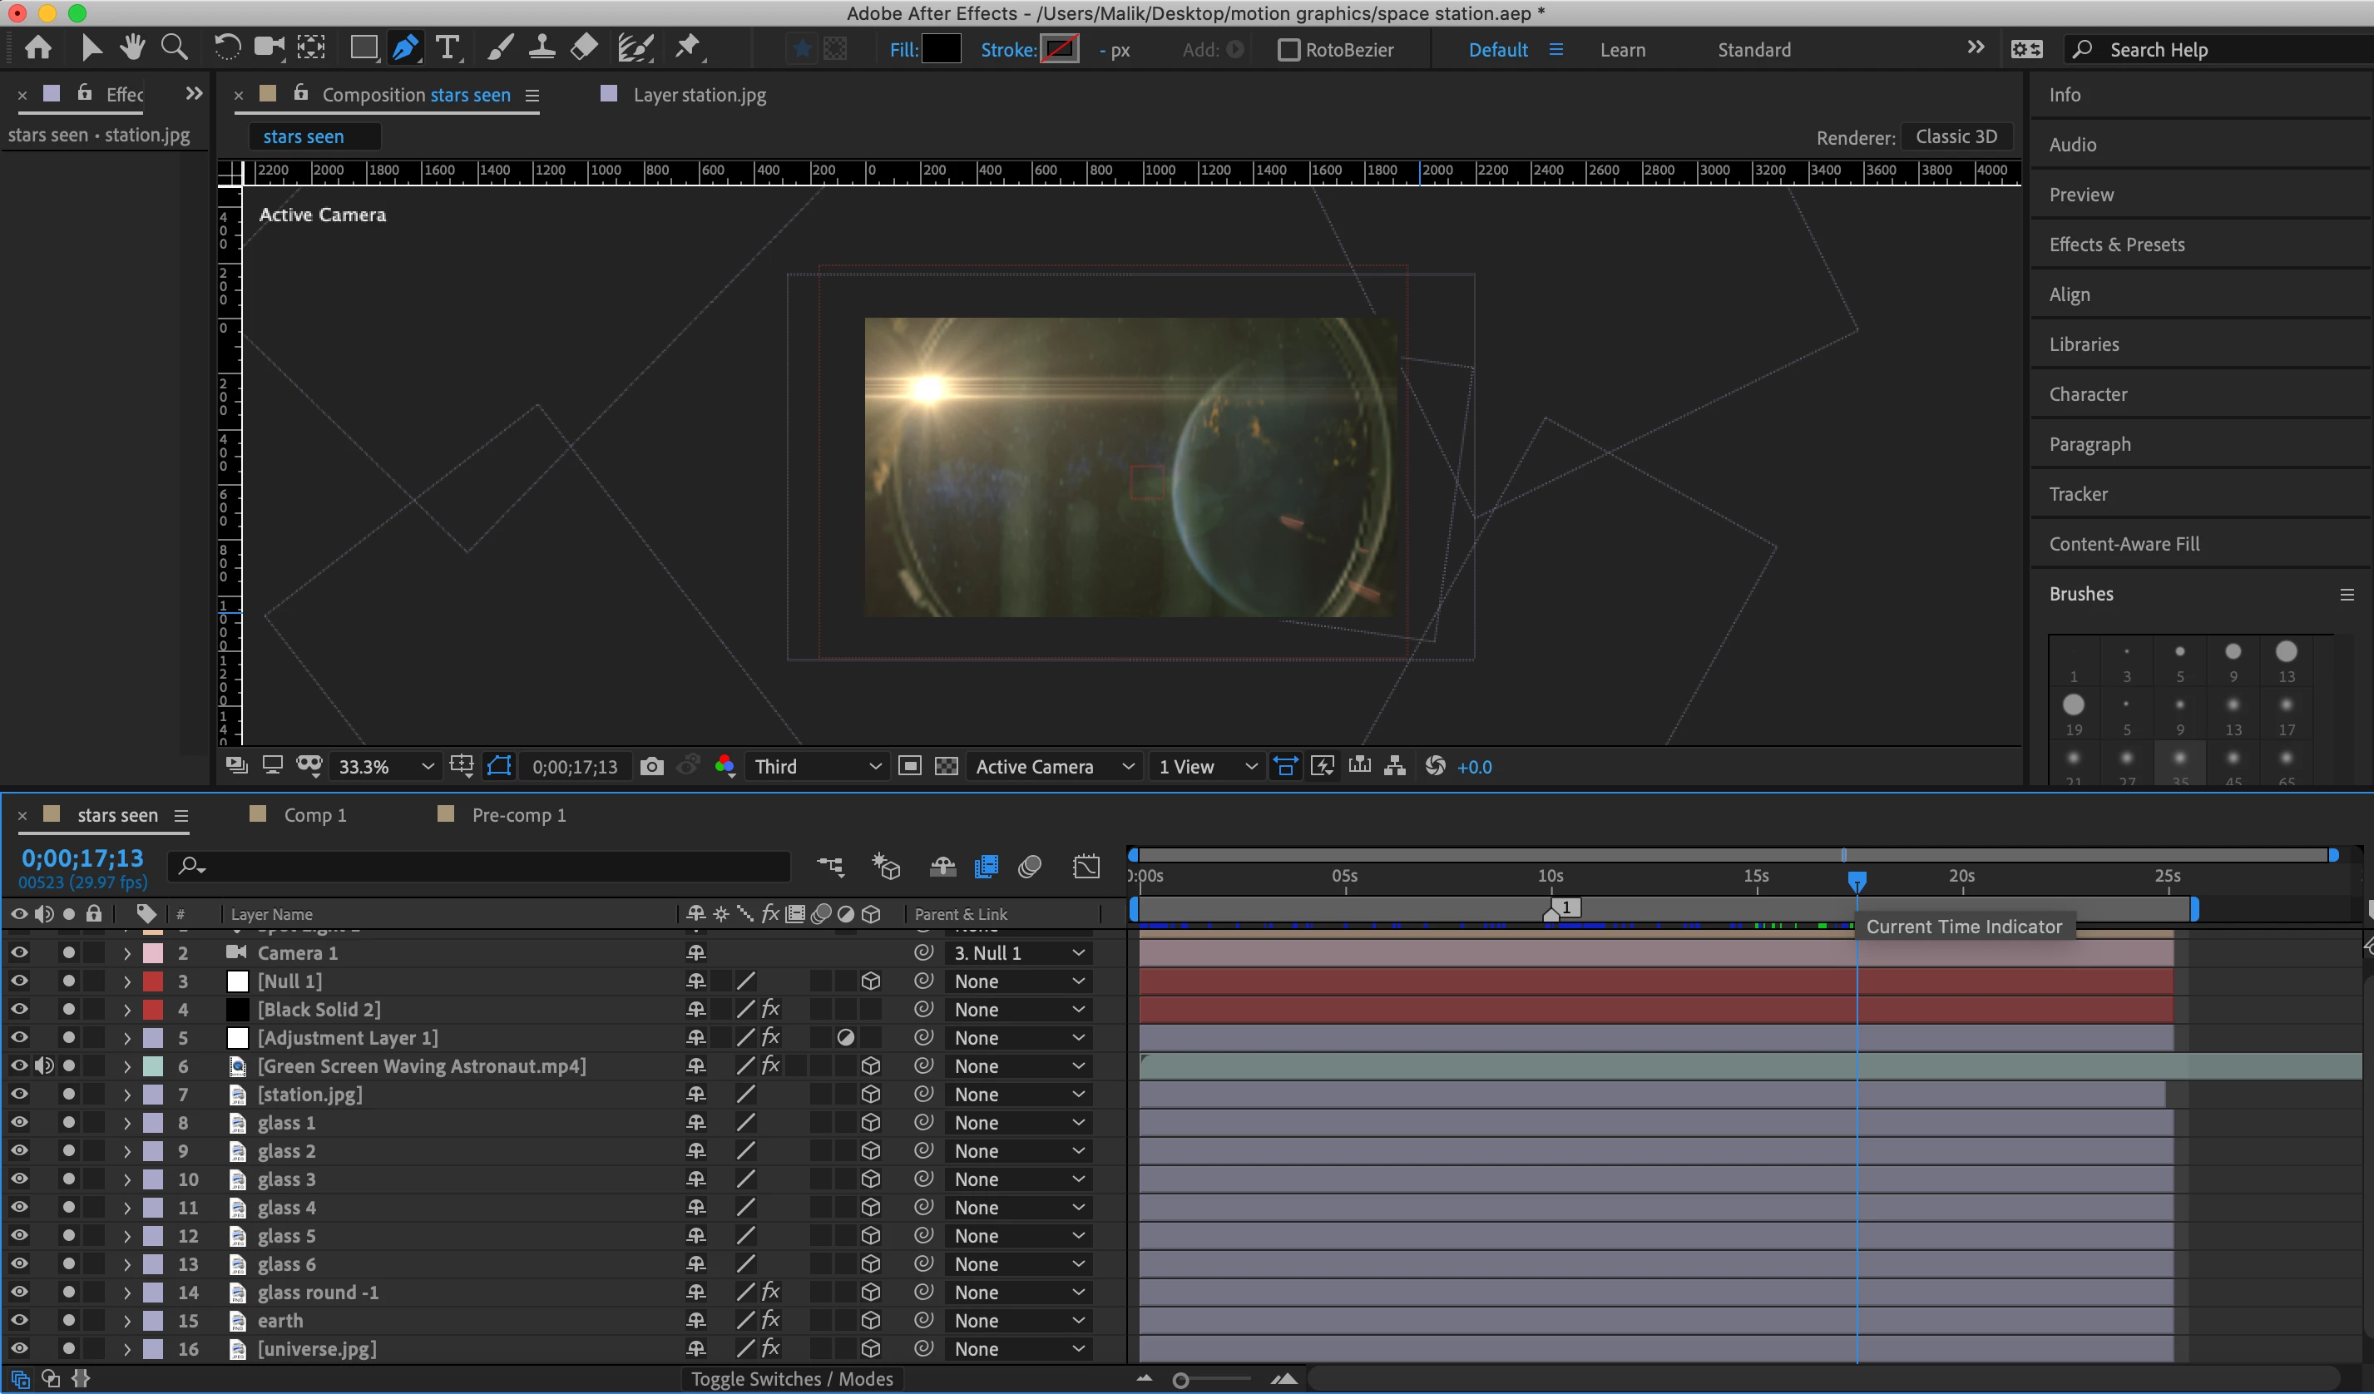2374x1394 pixels.
Task: Hide the earth layer with eye icon
Action: [x=19, y=1321]
